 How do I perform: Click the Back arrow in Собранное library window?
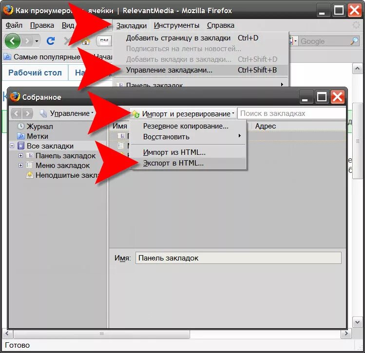point(16,113)
